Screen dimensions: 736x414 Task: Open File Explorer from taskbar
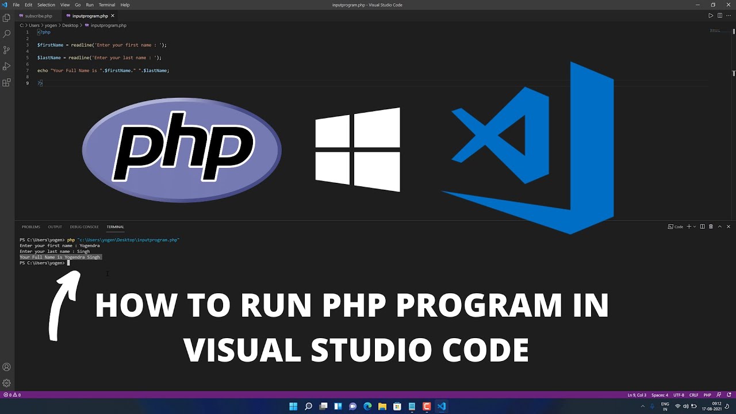(x=382, y=407)
